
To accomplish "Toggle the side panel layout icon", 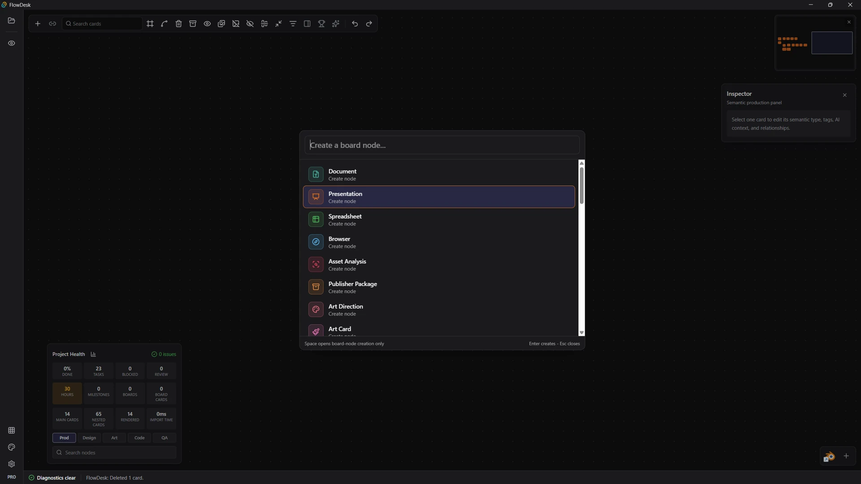I will [x=307, y=24].
